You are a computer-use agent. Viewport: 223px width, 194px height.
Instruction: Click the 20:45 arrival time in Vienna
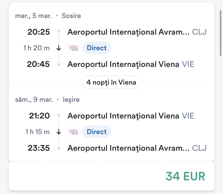point(39,64)
